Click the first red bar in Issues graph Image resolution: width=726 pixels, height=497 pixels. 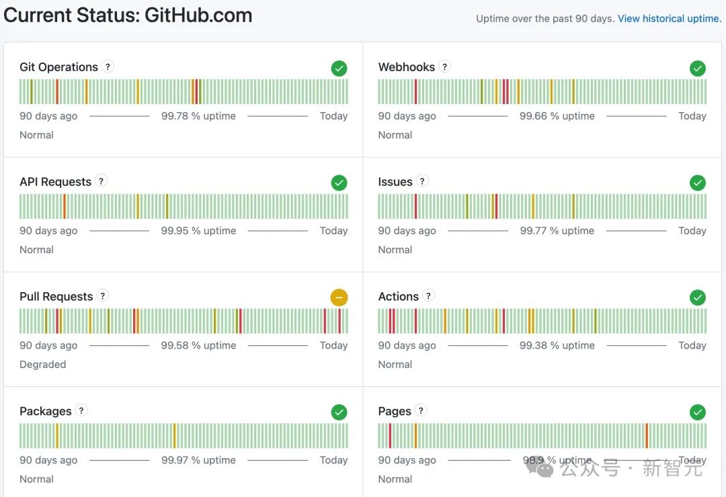tap(415, 206)
